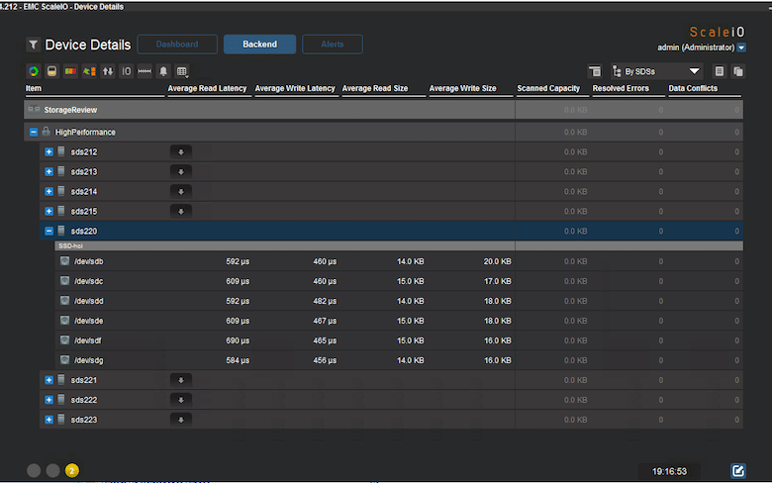This screenshot has height=483, width=772.
Task: Click the down-arrow button in sds213 row
Action: click(181, 172)
